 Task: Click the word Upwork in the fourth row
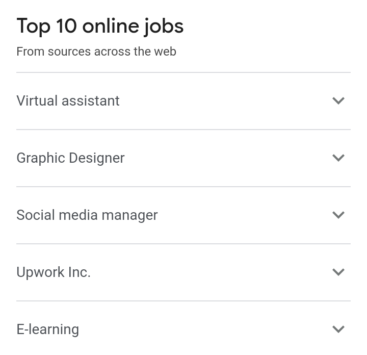click(x=40, y=272)
